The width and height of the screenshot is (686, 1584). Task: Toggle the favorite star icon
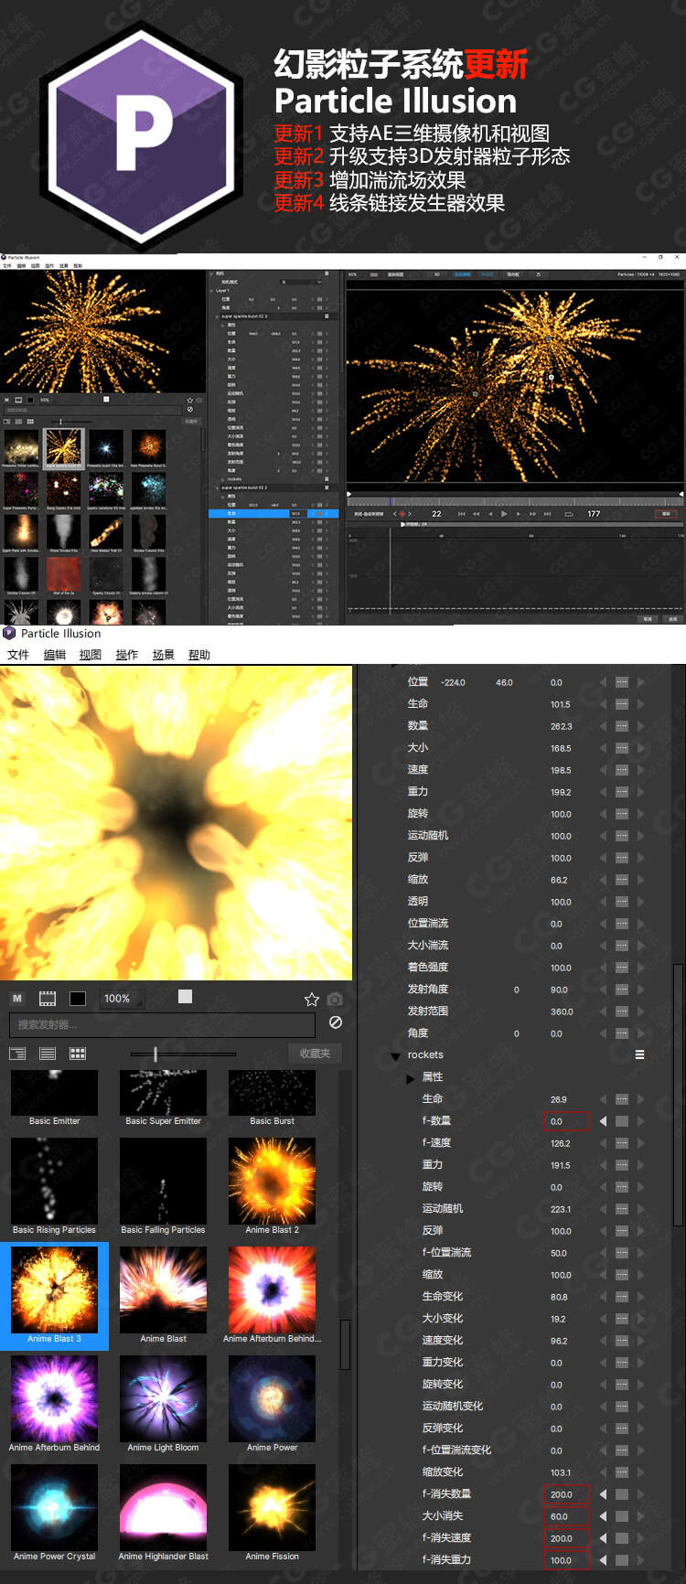click(311, 1000)
